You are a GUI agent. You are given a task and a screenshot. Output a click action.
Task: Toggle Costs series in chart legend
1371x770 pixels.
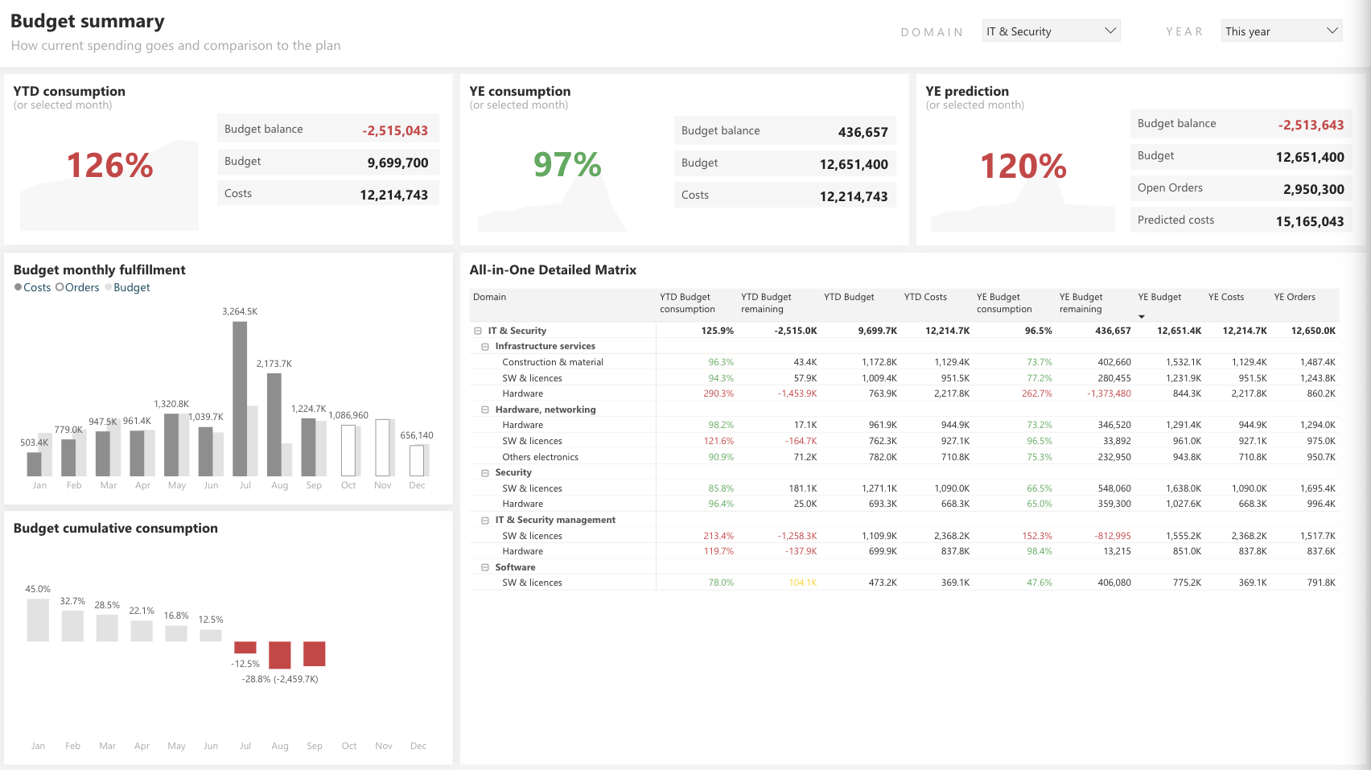32,287
